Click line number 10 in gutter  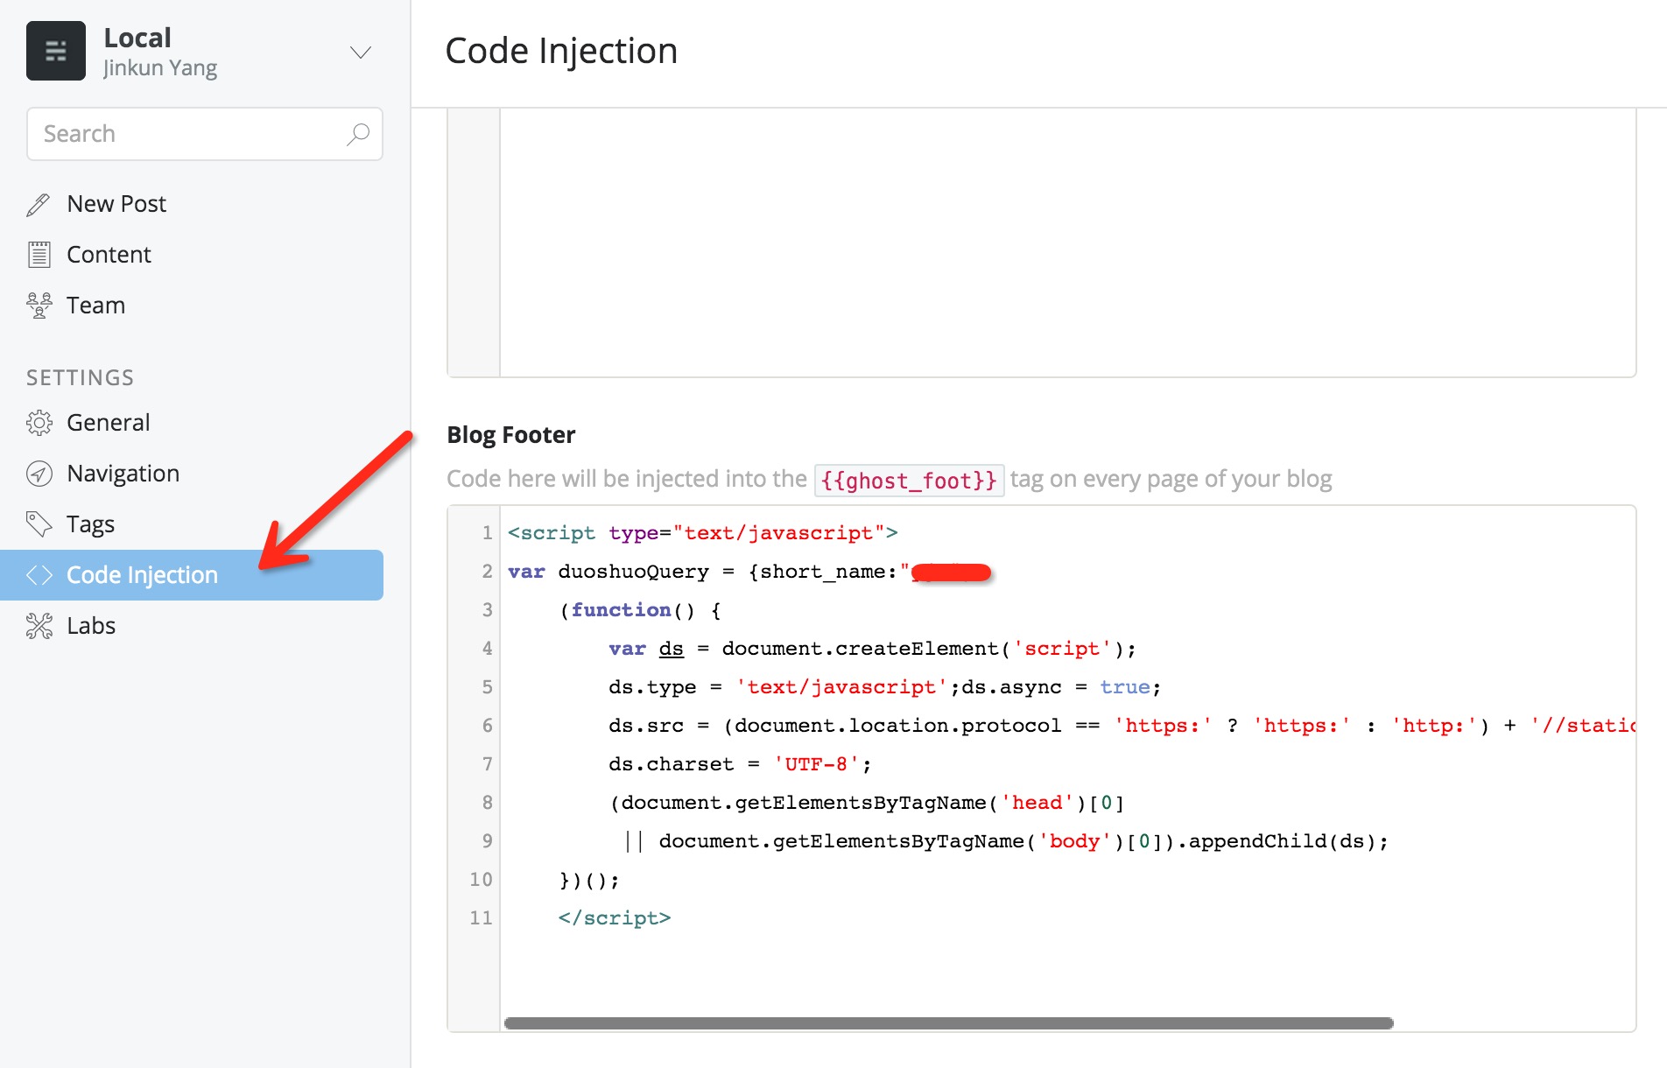point(481,880)
